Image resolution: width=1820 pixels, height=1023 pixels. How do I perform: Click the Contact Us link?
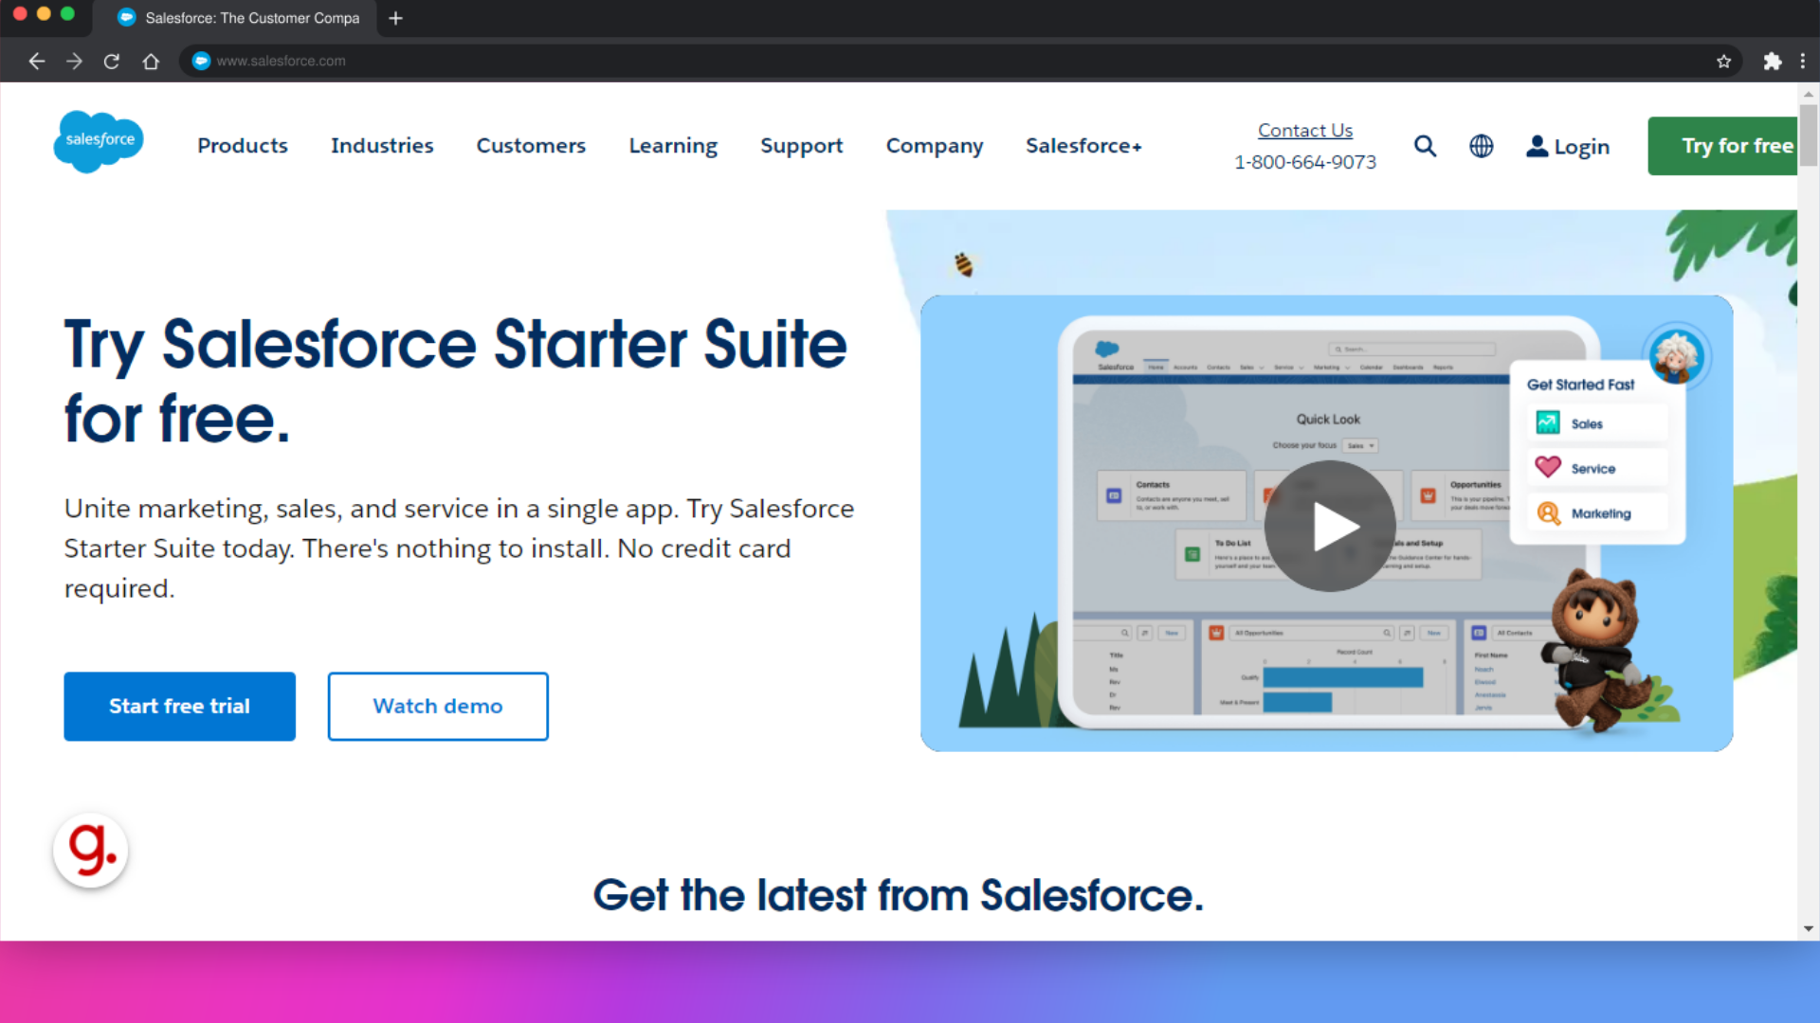click(x=1305, y=130)
